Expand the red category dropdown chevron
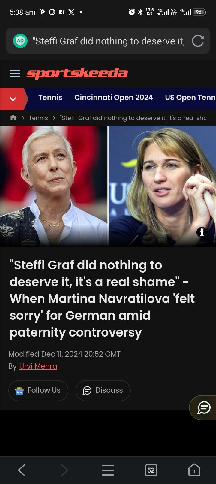The width and height of the screenshot is (216, 484). pyautogui.click(x=13, y=99)
